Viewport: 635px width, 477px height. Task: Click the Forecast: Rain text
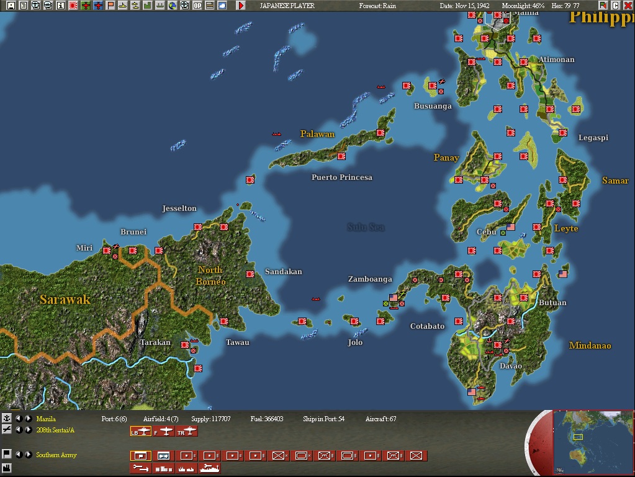377,6
